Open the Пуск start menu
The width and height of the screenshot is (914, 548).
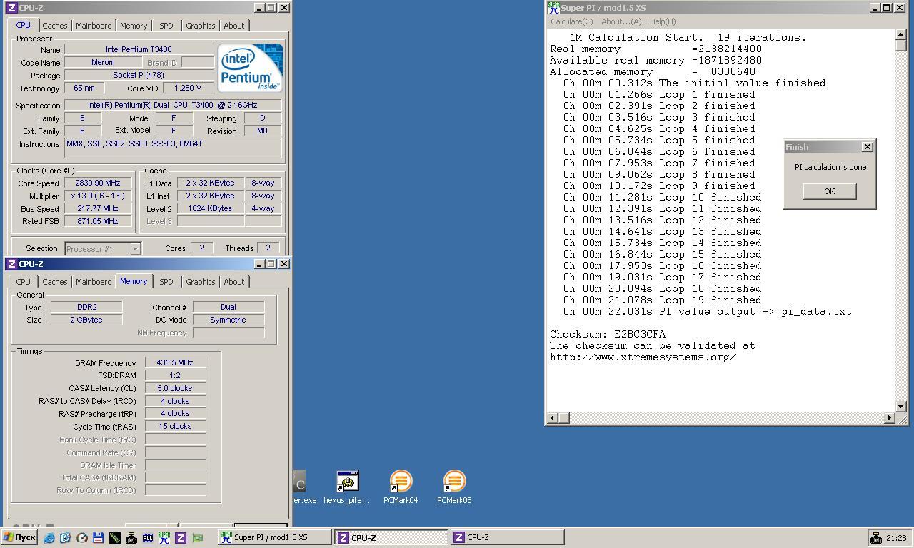pyautogui.click(x=19, y=537)
